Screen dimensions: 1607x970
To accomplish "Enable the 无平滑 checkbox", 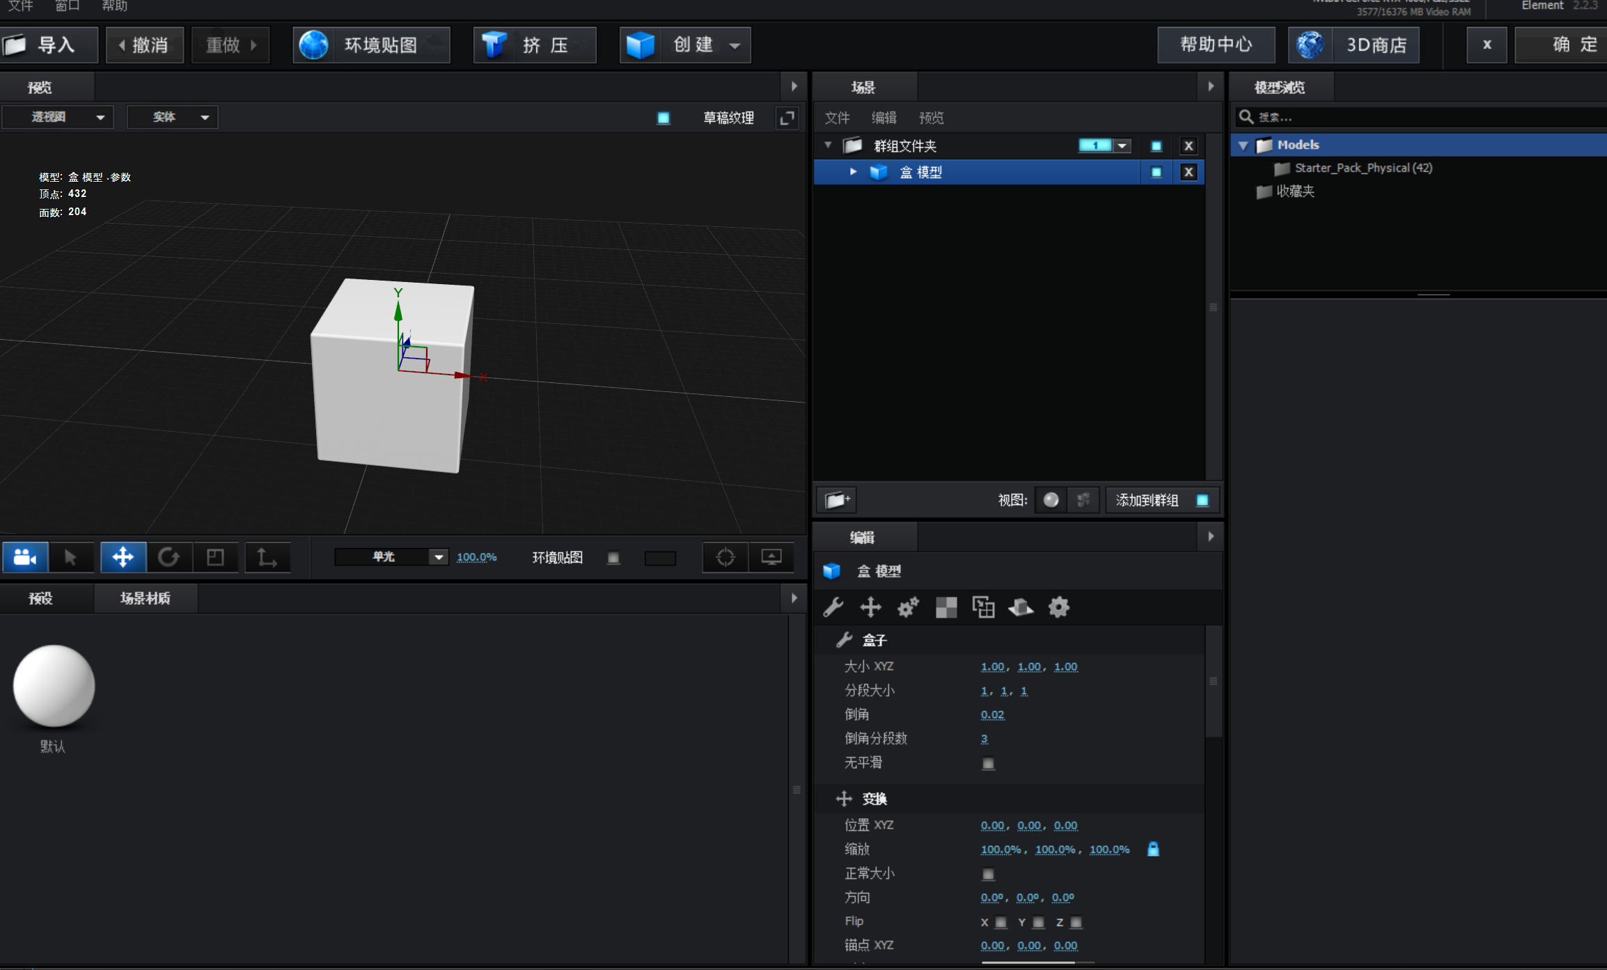I will click(988, 763).
